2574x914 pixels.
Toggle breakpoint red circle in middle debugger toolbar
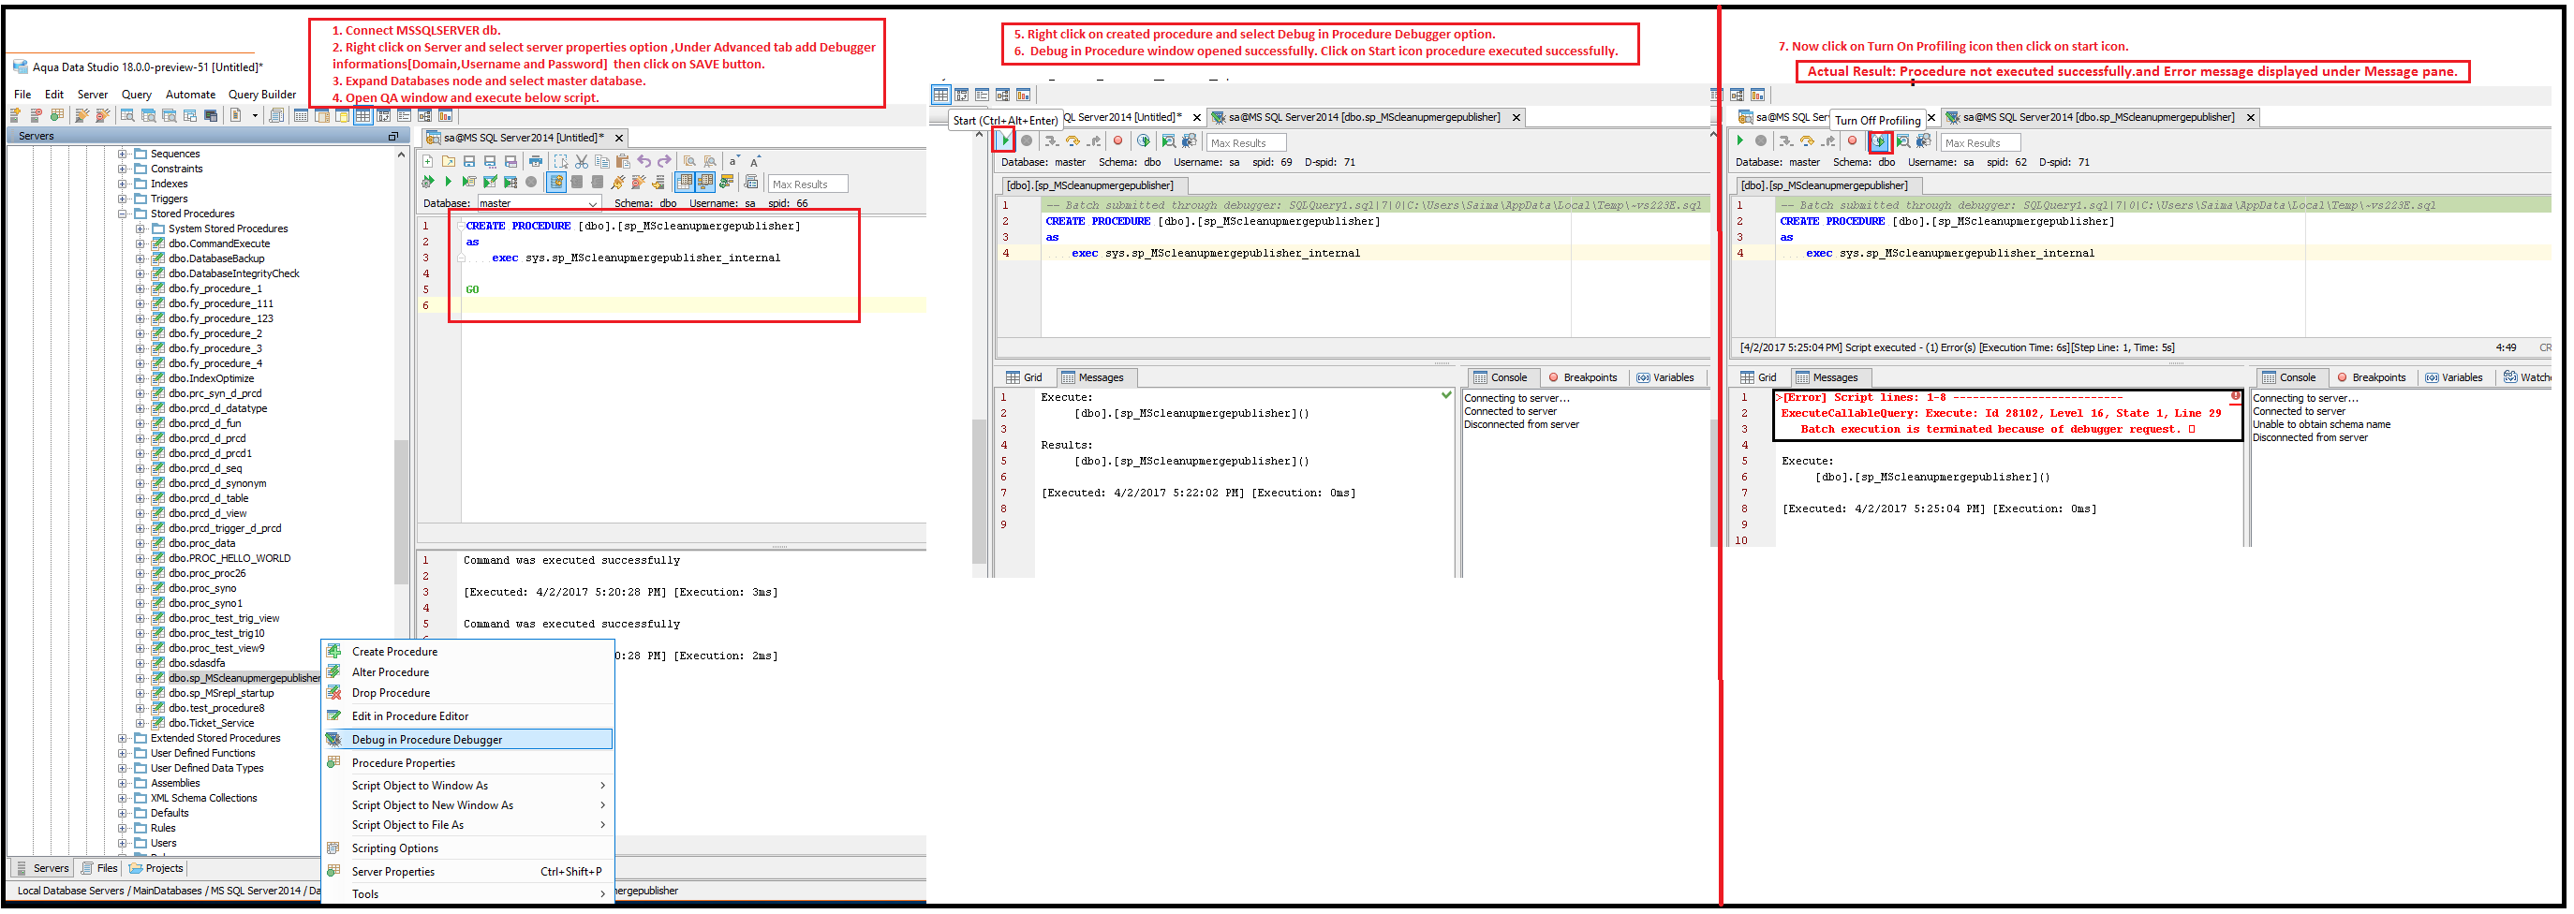1118,140
